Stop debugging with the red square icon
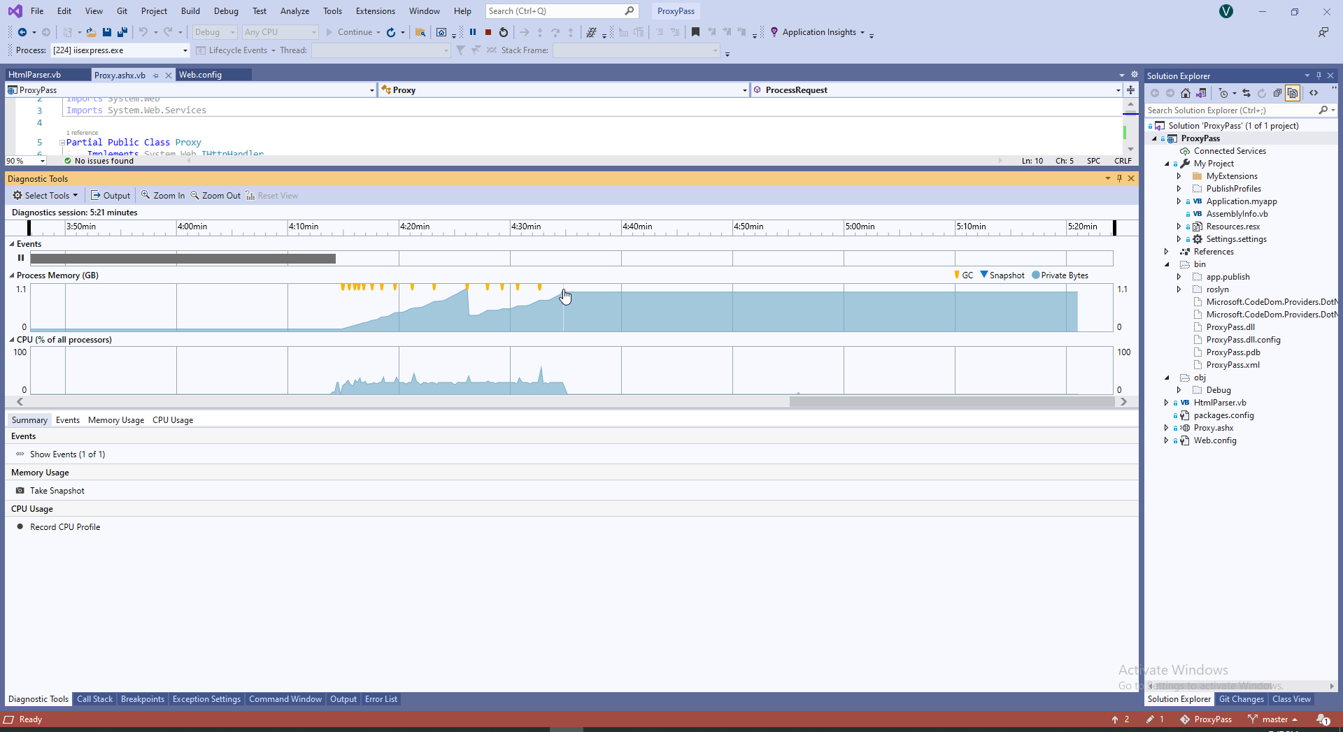The image size is (1343, 732). (x=488, y=32)
